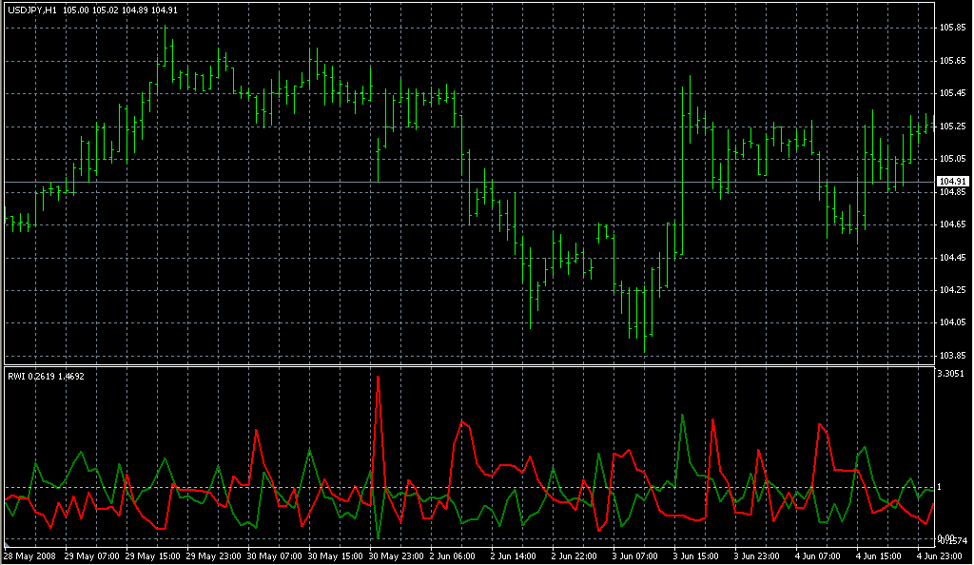This screenshot has width=974, height=565.
Task: Click the tallest green RWI line peak
Action: (x=683, y=415)
